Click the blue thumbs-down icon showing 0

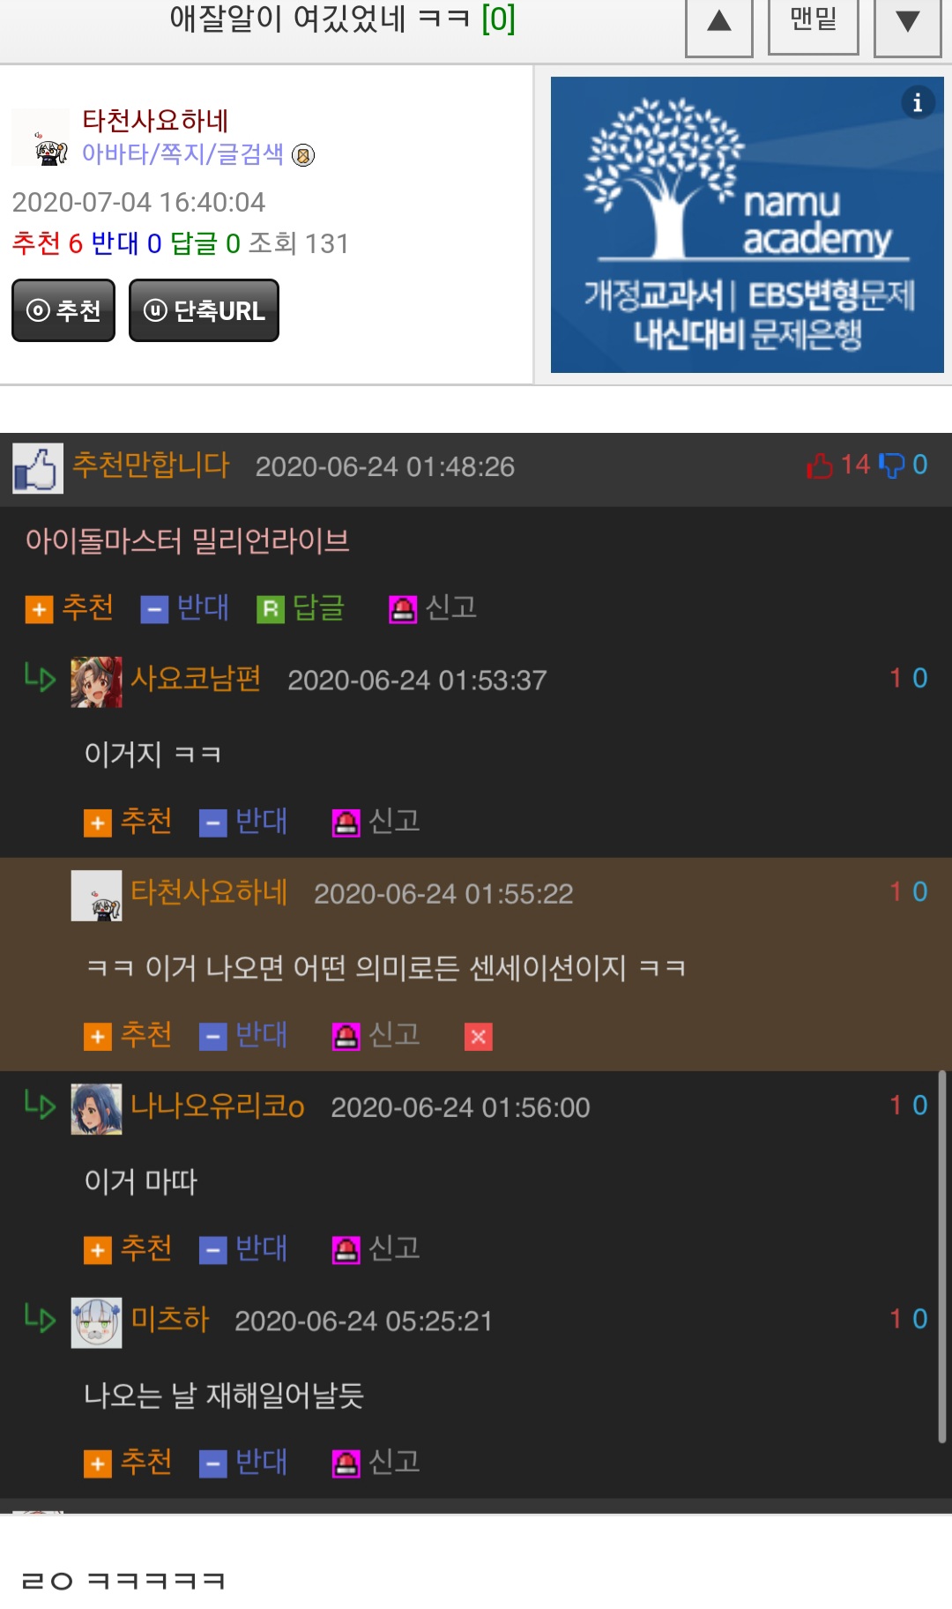pyautogui.click(x=892, y=466)
